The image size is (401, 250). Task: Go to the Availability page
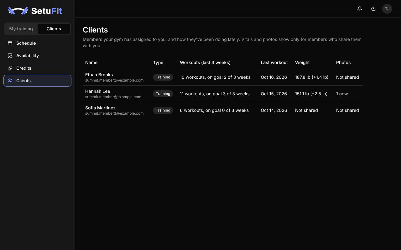37,56
